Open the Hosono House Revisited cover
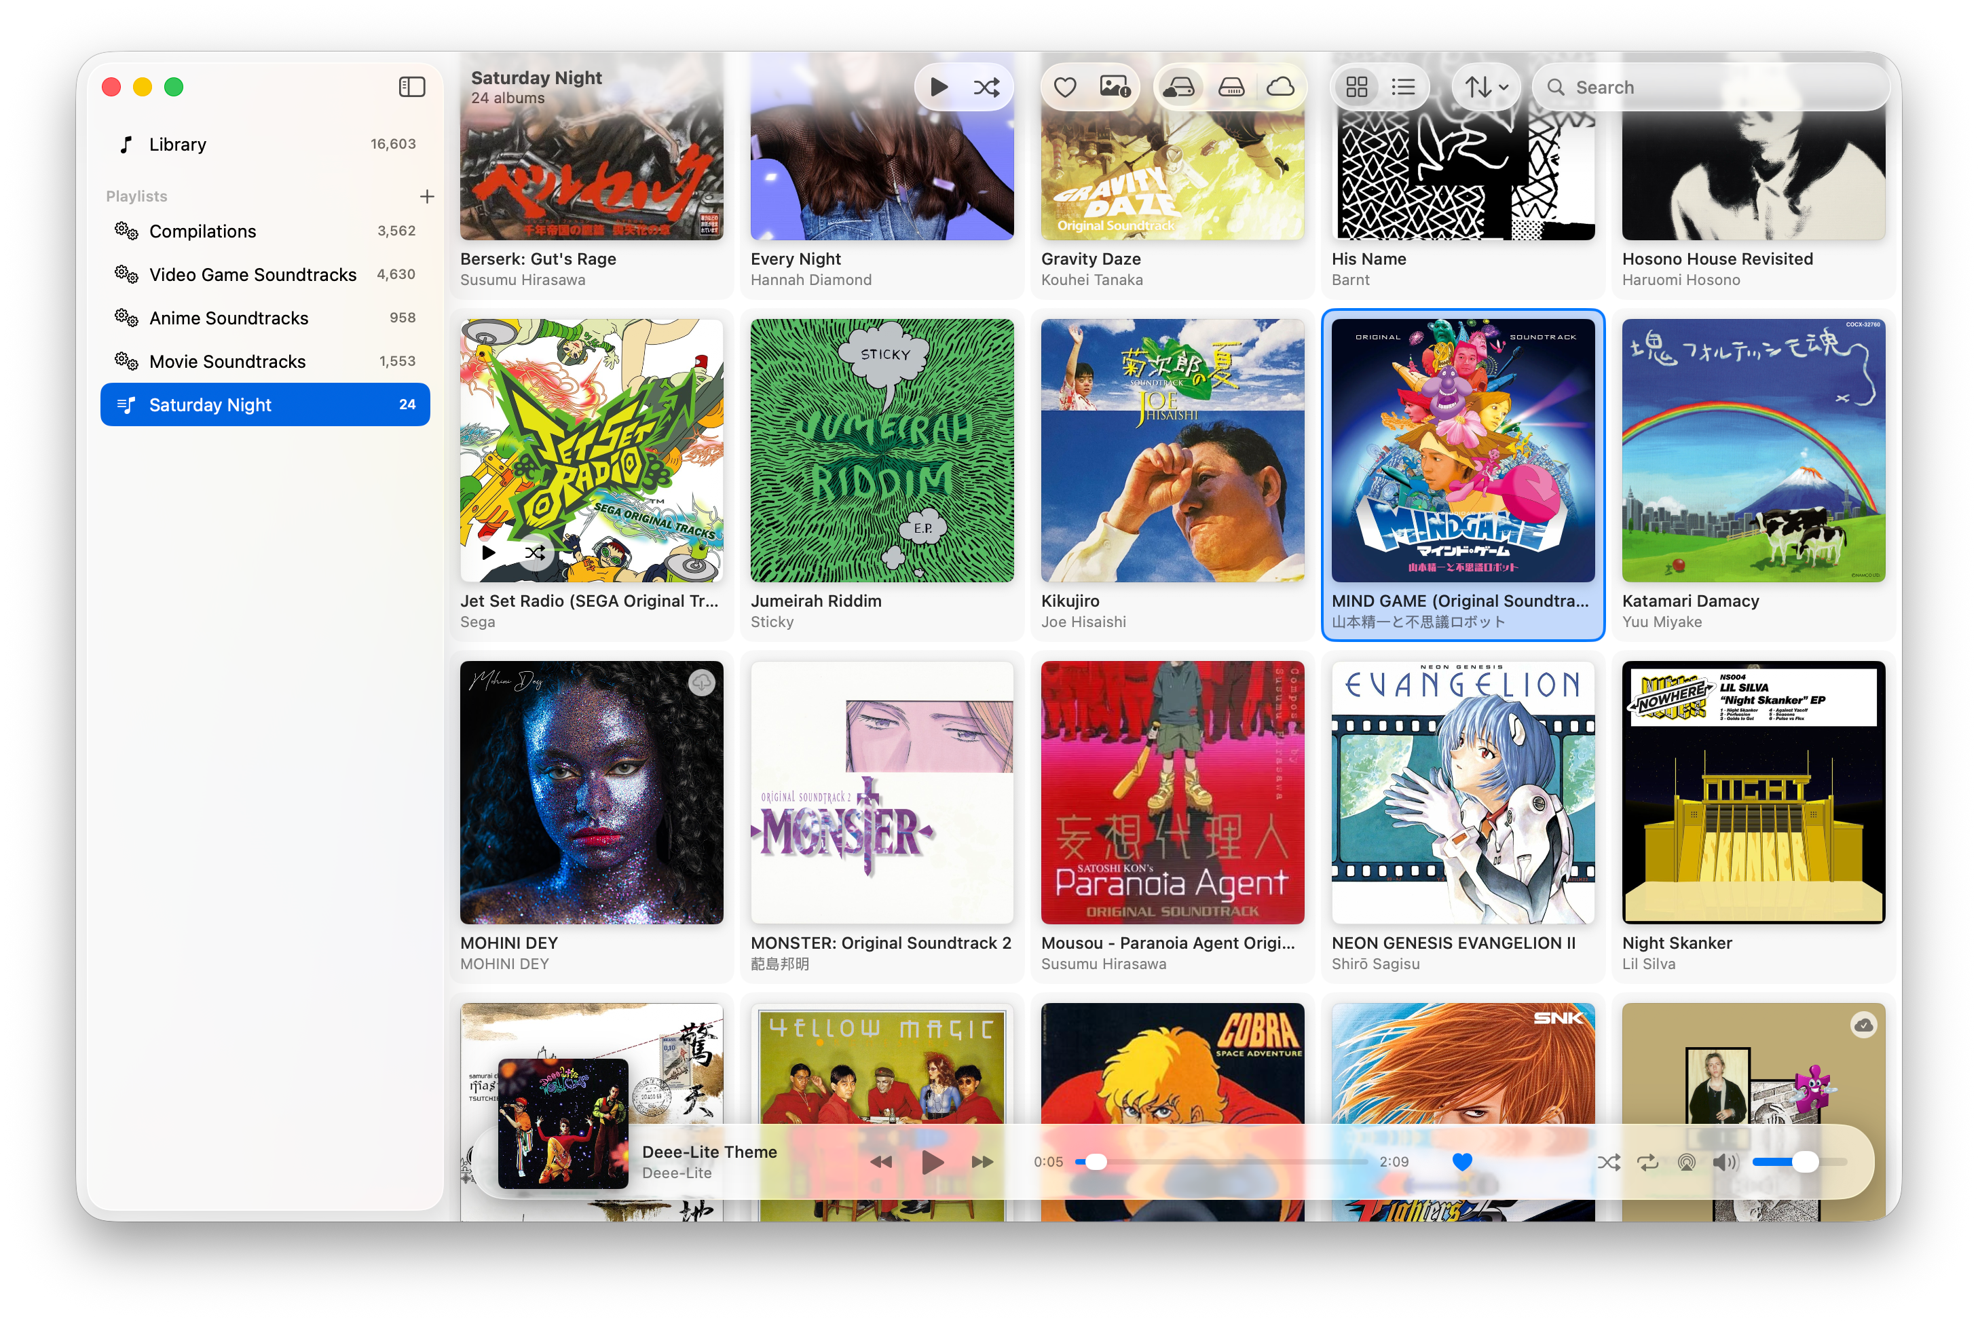 (1753, 146)
